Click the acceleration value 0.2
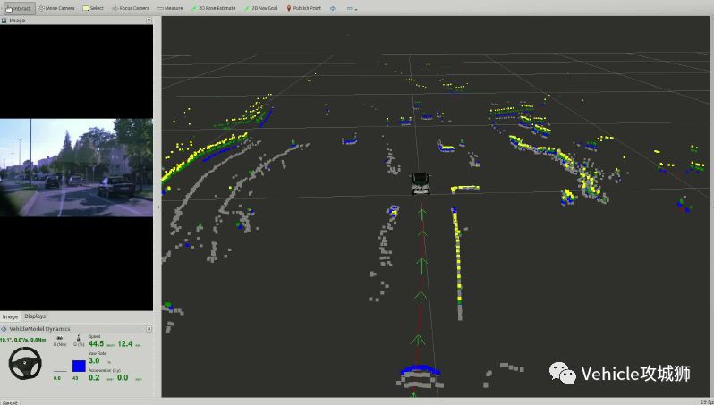714x405 pixels. (x=94, y=377)
